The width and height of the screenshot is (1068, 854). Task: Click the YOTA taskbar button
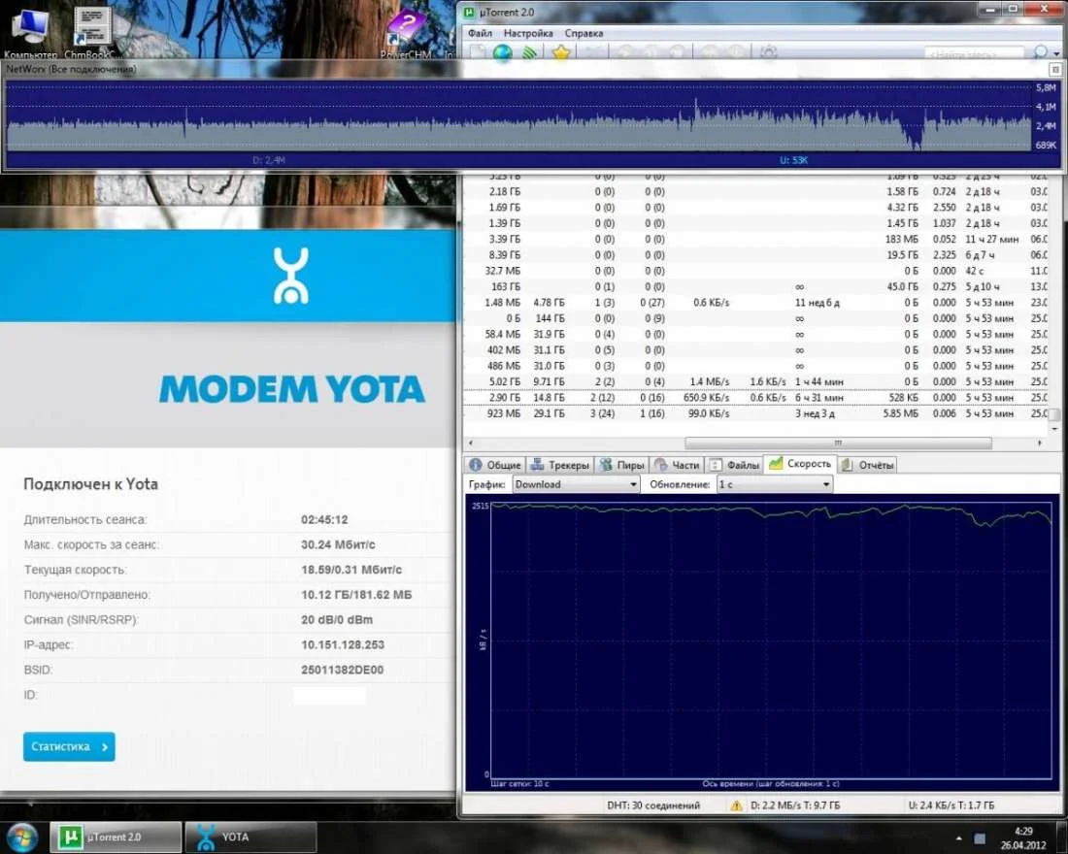250,837
